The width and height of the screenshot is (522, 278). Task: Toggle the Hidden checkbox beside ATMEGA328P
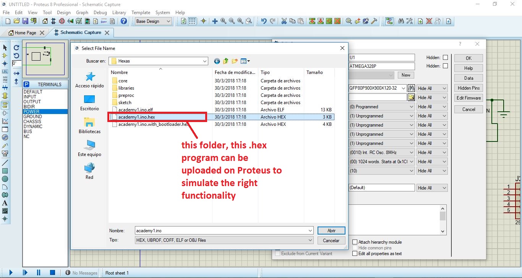coord(445,66)
